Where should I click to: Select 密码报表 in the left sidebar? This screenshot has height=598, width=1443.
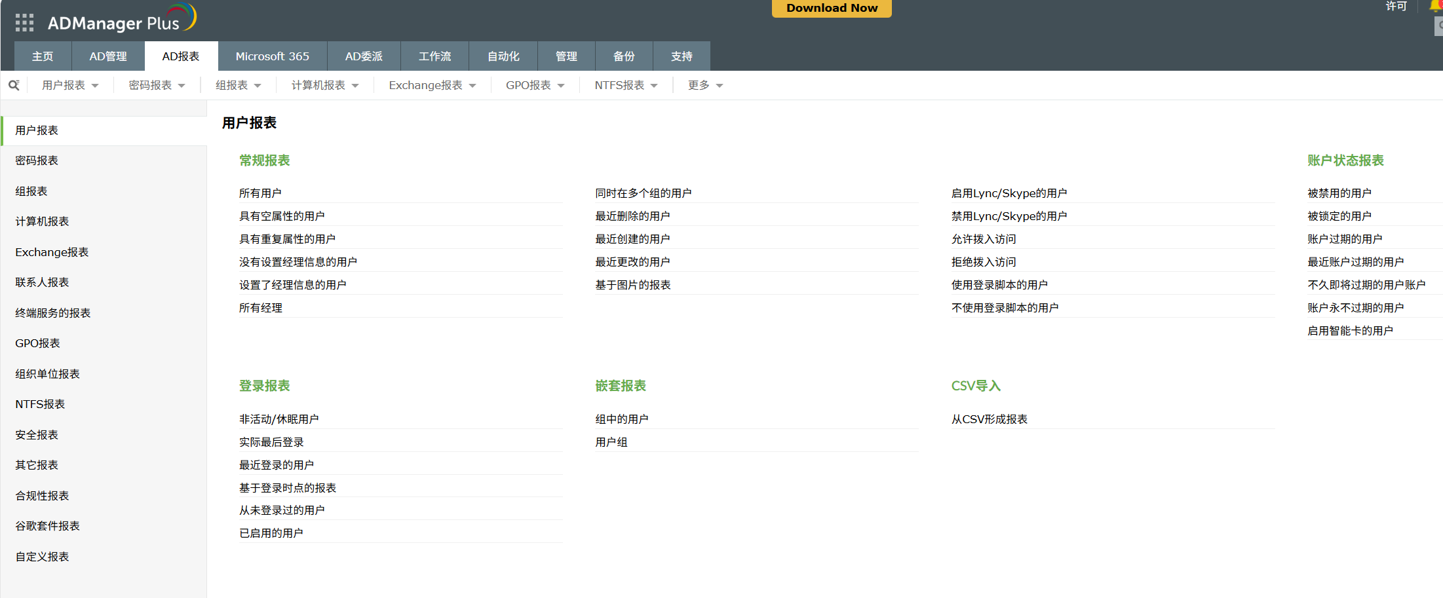click(37, 160)
